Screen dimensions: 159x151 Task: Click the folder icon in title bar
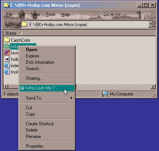pos(6,5)
